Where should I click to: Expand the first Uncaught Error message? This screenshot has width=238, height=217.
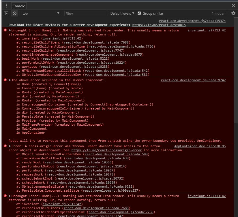coord(10,30)
